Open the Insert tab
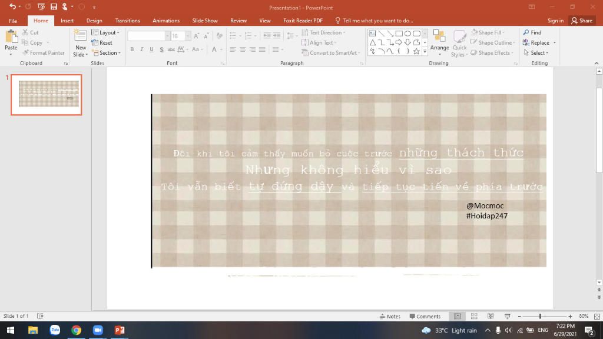The height and width of the screenshot is (339, 603). [x=67, y=21]
